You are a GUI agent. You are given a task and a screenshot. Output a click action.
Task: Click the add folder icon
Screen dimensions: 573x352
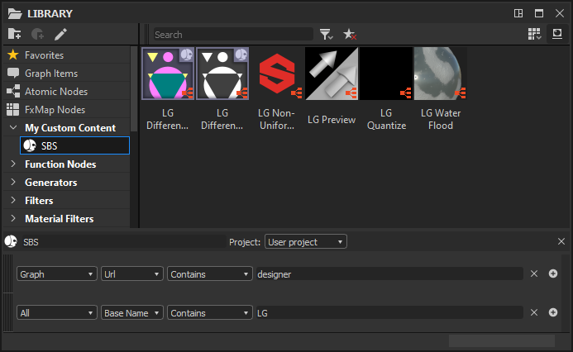[x=15, y=34]
